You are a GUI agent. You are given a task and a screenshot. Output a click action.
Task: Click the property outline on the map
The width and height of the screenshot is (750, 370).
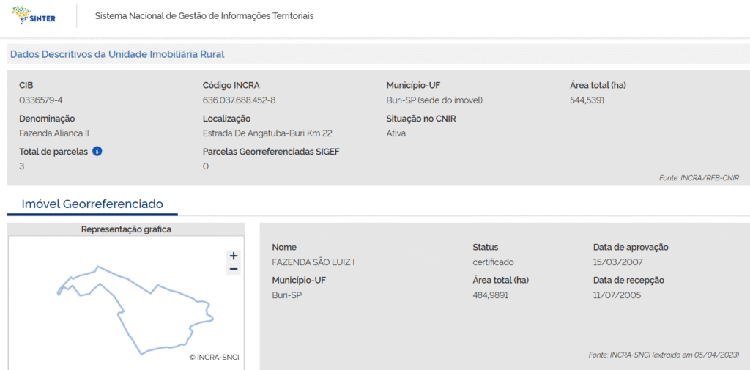121,317
